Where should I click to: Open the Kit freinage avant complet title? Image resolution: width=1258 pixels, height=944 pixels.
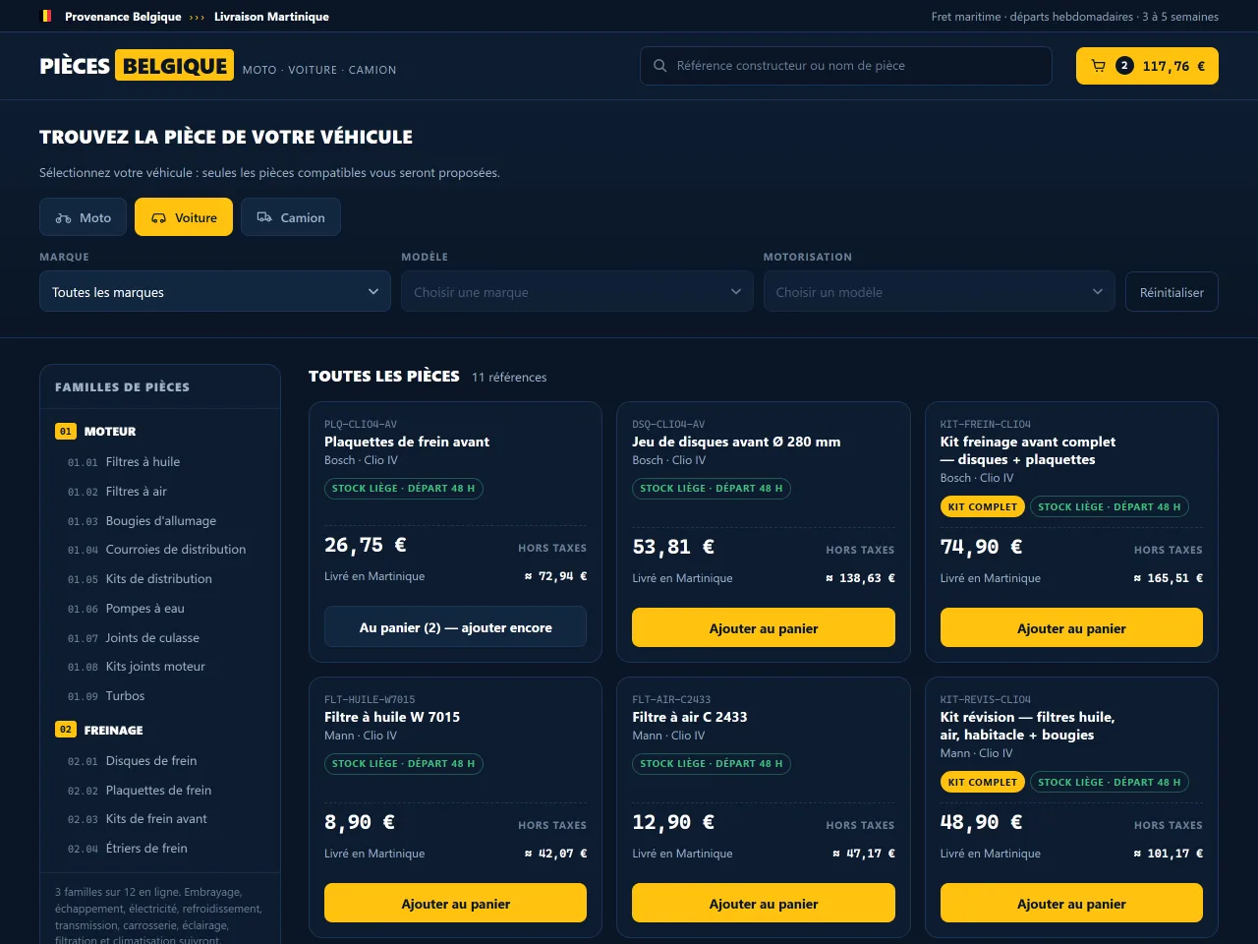click(1028, 450)
